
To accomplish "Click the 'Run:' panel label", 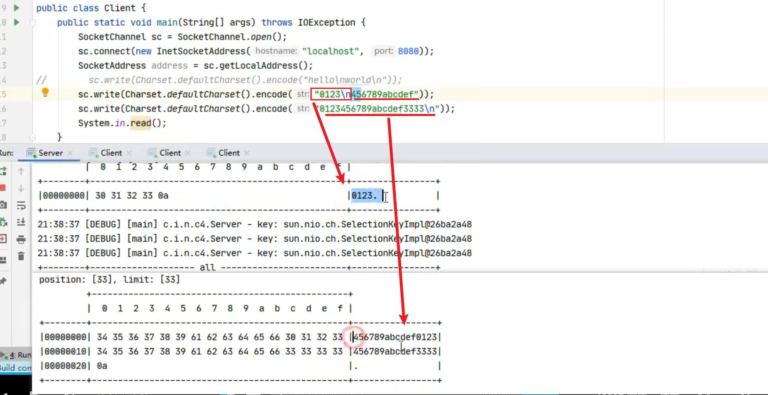I will pyautogui.click(x=7, y=153).
